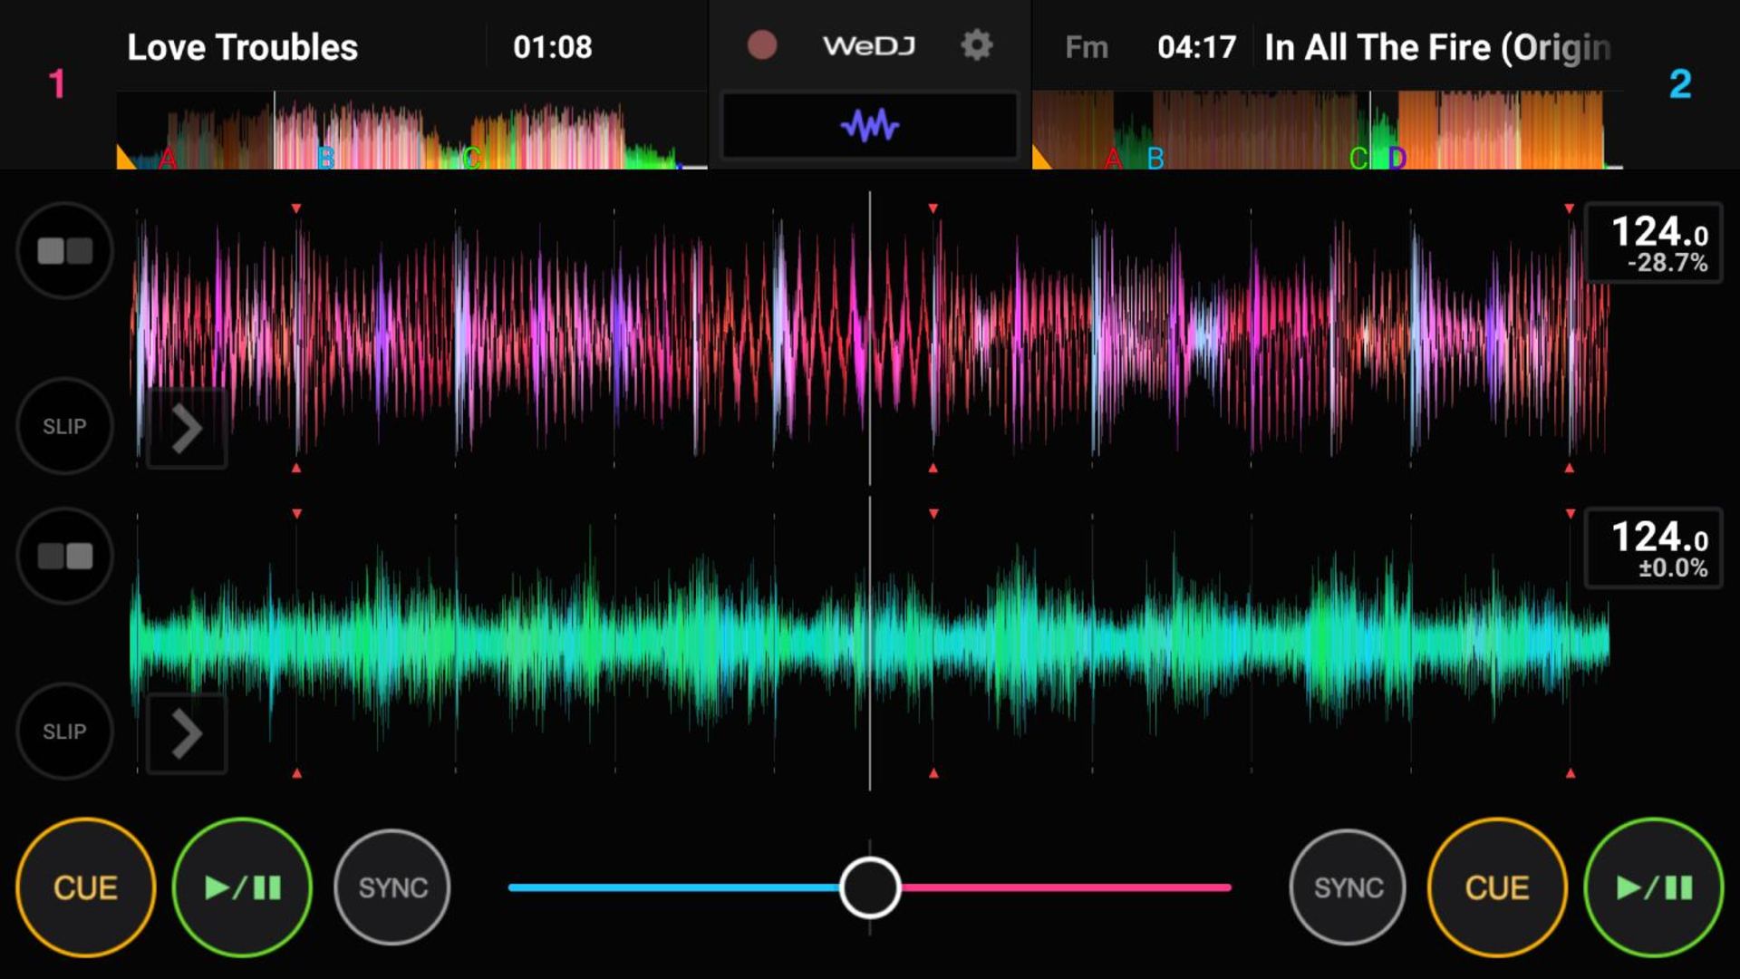
Task: Enable SYNC on deck 2
Action: coord(1349,886)
